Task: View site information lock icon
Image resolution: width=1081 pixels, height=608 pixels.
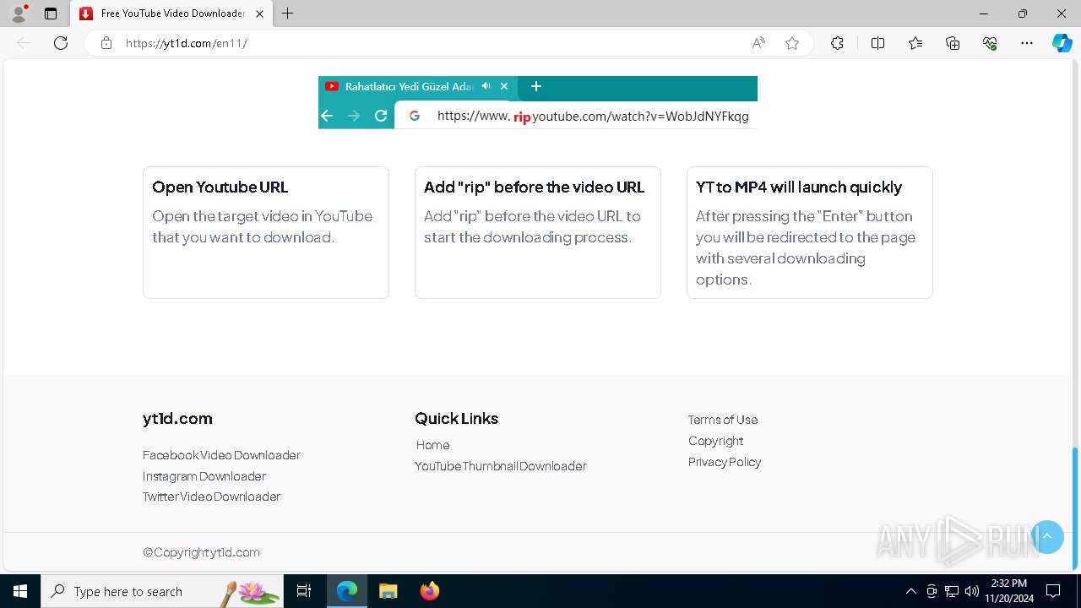Action: click(106, 43)
